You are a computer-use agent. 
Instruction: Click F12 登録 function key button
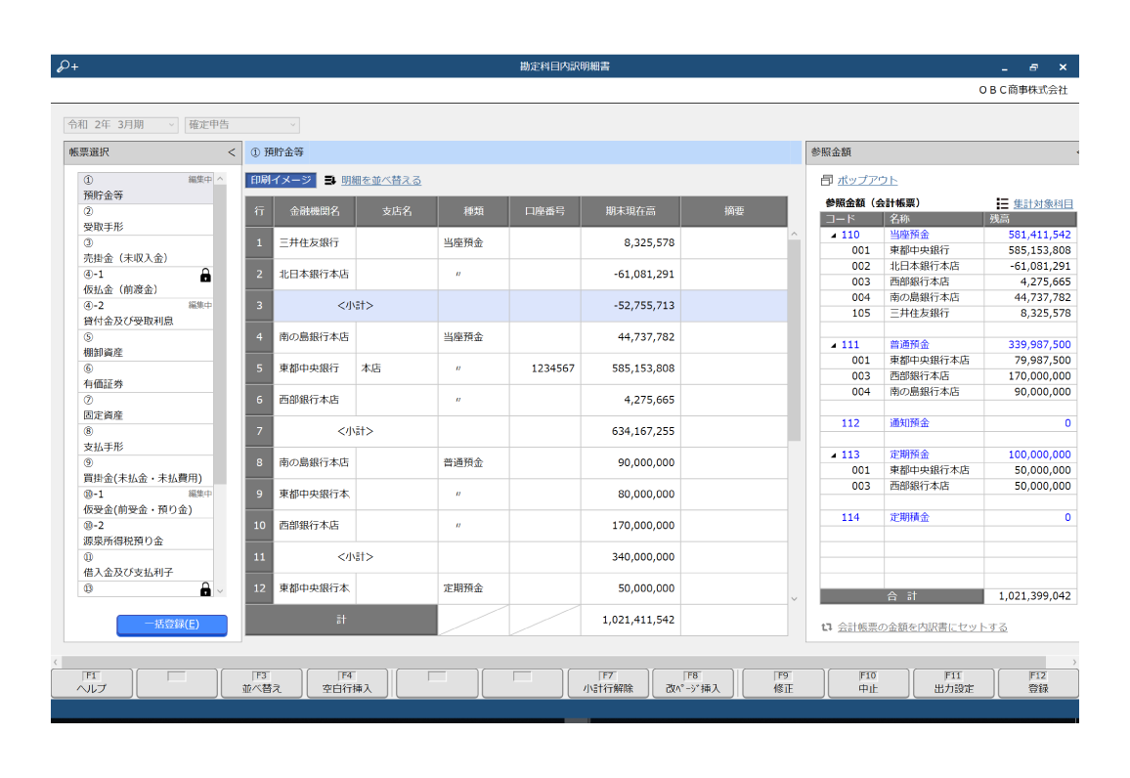pyautogui.click(x=1038, y=683)
